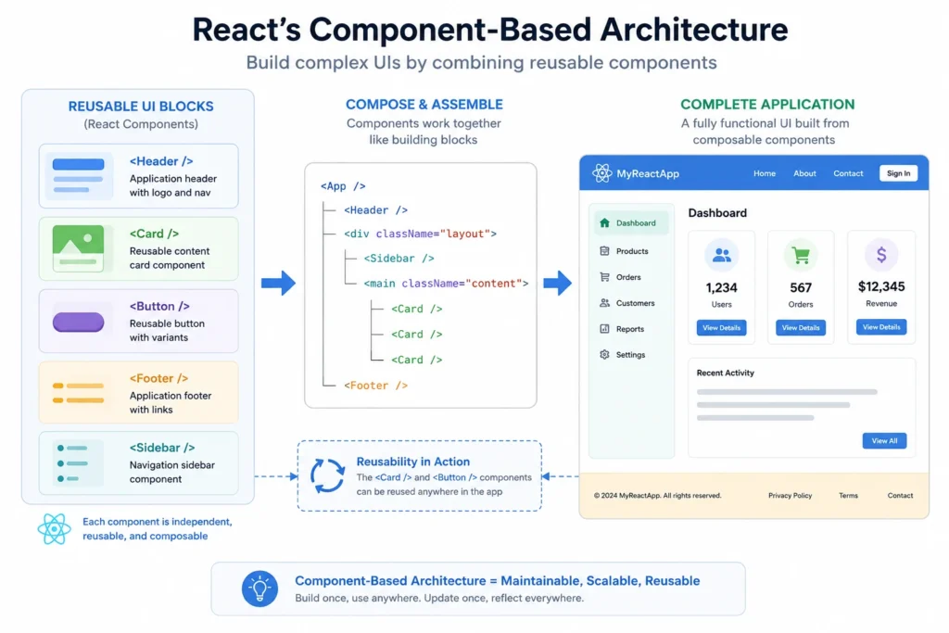949x633 pixels.
Task: Click the Dashboard home icon in sidebar
Action: (604, 222)
